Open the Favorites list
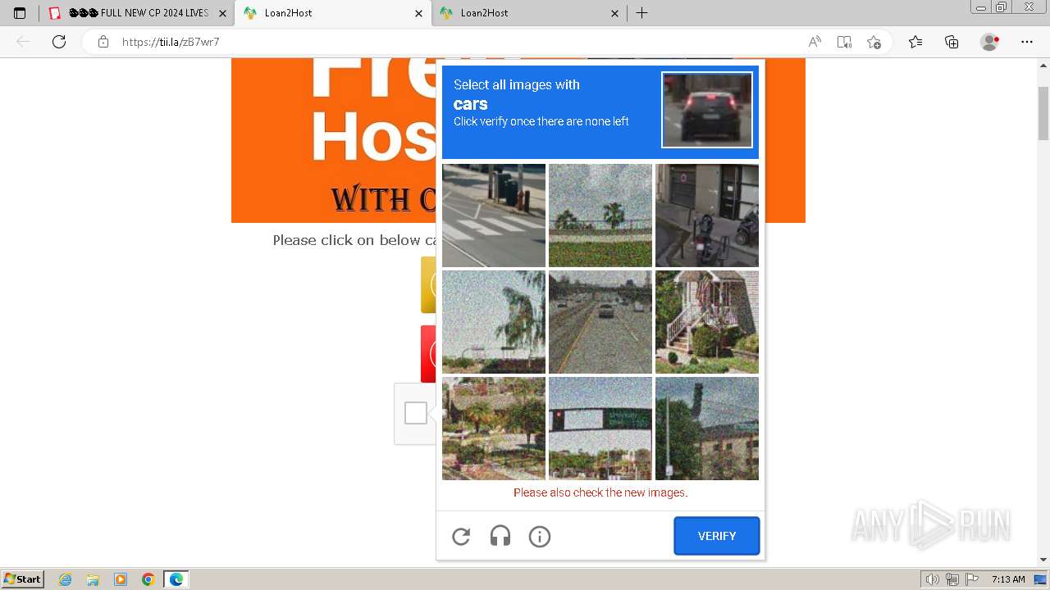 click(x=915, y=42)
